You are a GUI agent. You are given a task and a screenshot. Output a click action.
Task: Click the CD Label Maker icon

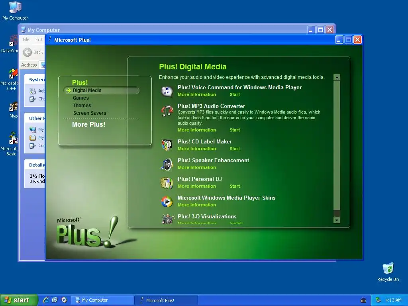[167, 145]
